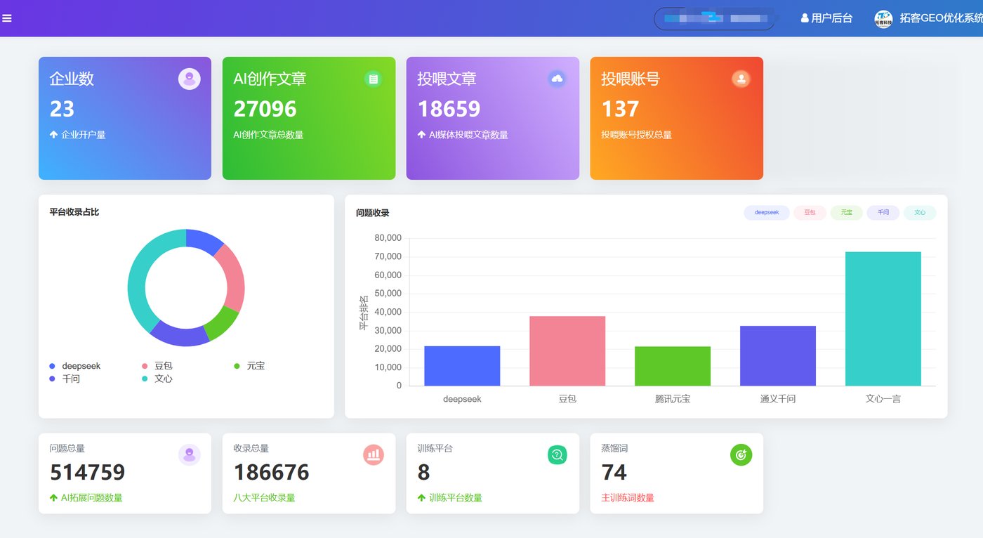
Task: Click the blurred account field in header
Action: [714, 18]
